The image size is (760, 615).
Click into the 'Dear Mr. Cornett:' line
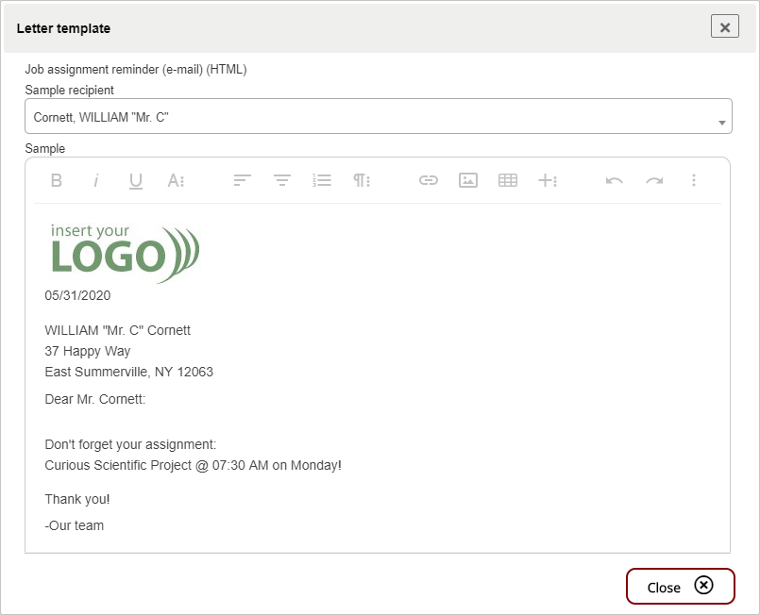[95, 399]
